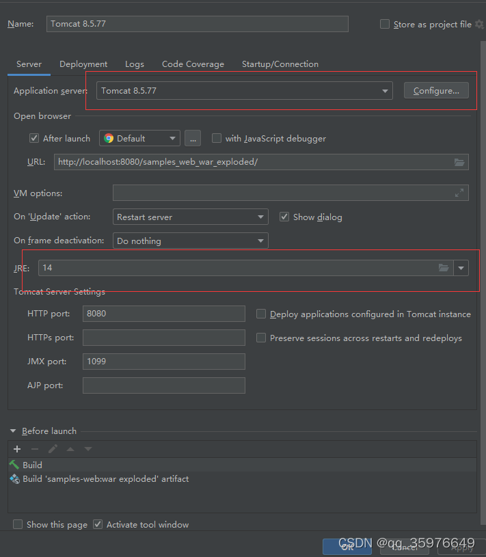Image resolution: width=486 pixels, height=557 pixels.
Task: Open the JRE dropdown arrow
Action: pyautogui.click(x=461, y=268)
